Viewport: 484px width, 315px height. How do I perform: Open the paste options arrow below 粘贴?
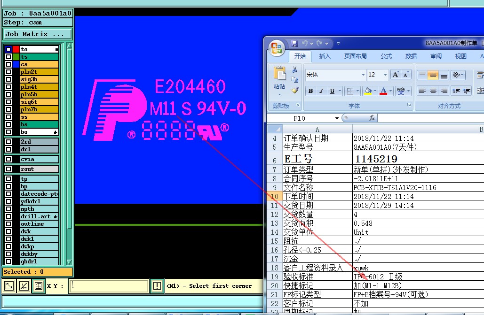coord(280,94)
